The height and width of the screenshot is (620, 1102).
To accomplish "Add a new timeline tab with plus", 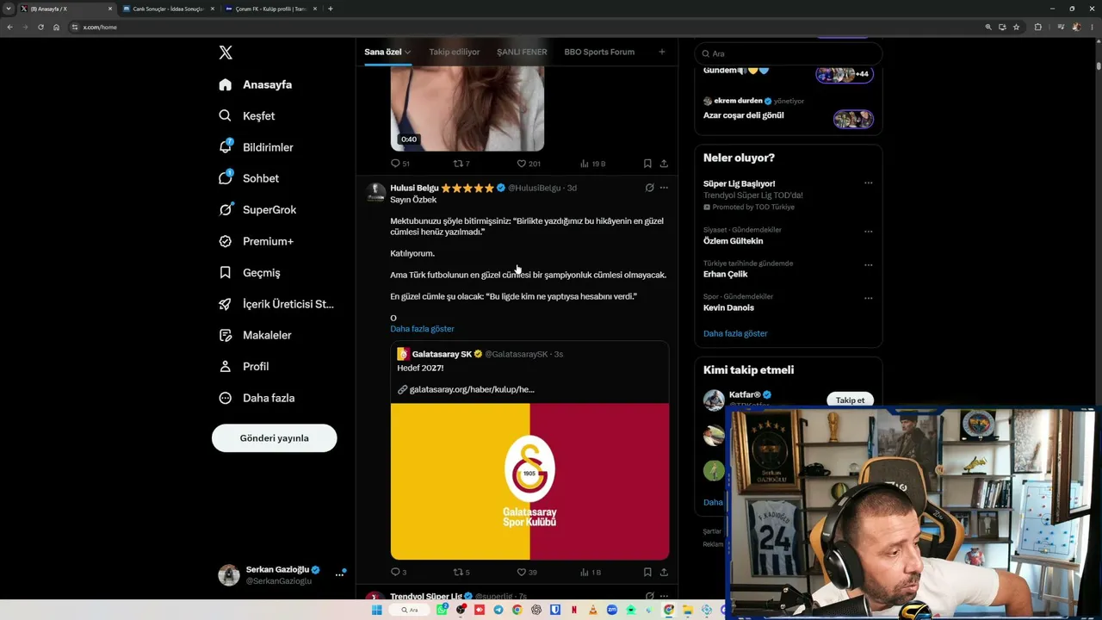I will pyautogui.click(x=662, y=52).
